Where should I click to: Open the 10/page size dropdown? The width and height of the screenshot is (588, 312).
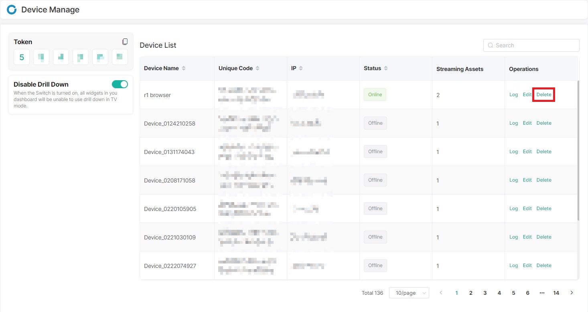pyautogui.click(x=409, y=293)
